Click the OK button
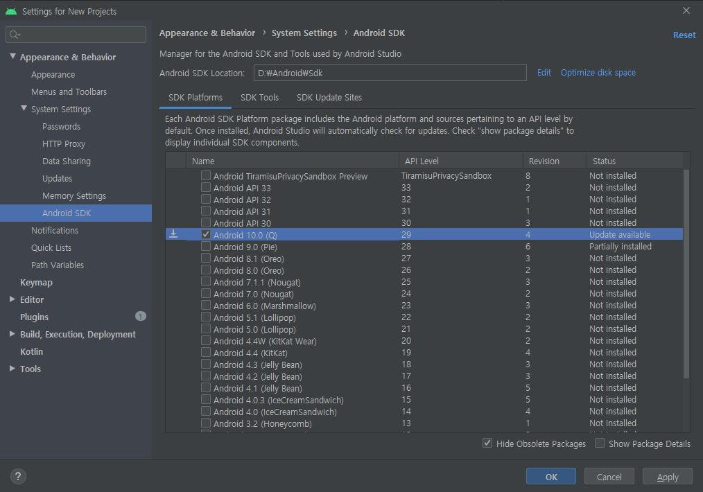This screenshot has height=492, width=703. coord(551,477)
